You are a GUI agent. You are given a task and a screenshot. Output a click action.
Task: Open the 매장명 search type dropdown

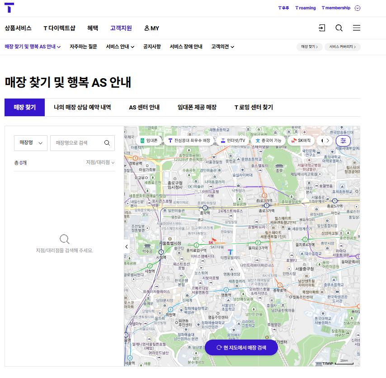[31, 143]
